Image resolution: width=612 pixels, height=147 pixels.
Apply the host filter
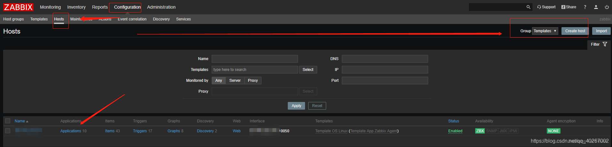(x=296, y=106)
